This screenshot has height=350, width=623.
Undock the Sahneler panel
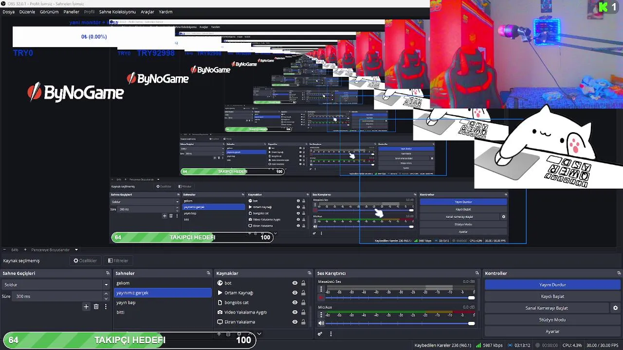click(x=208, y=273)
